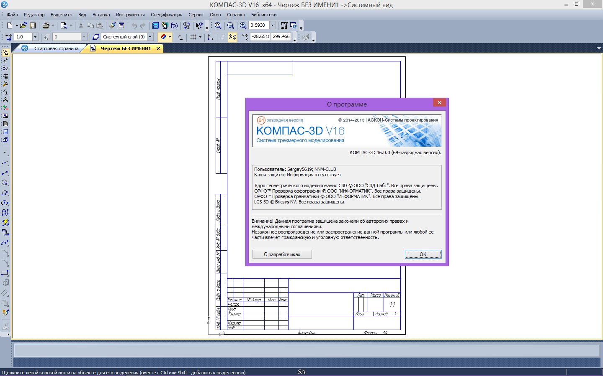Click the Local coordinate system icon
603x376 pixels.
(x=210, y=37)
